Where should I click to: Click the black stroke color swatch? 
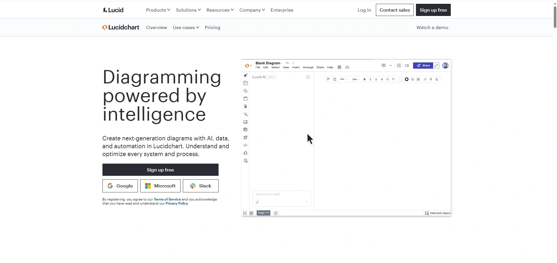pos(407,79)
